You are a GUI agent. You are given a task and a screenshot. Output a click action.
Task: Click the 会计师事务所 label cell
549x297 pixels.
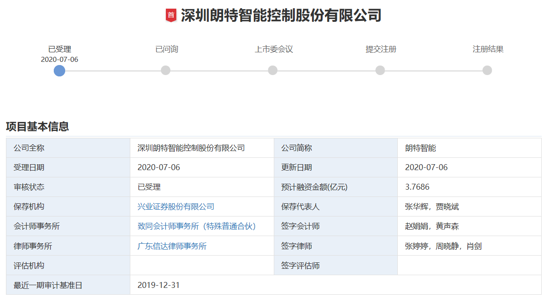[x=68, y=226]
